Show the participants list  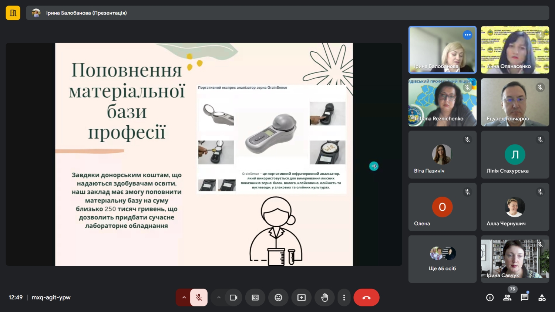point(507,298)
